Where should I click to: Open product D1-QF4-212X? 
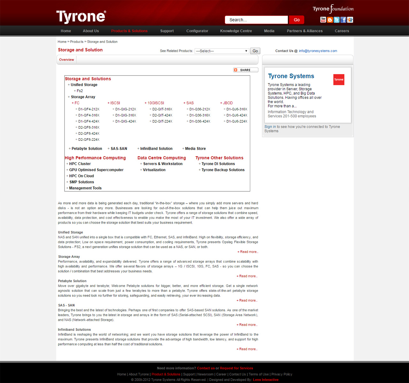[x=89, y=109]
